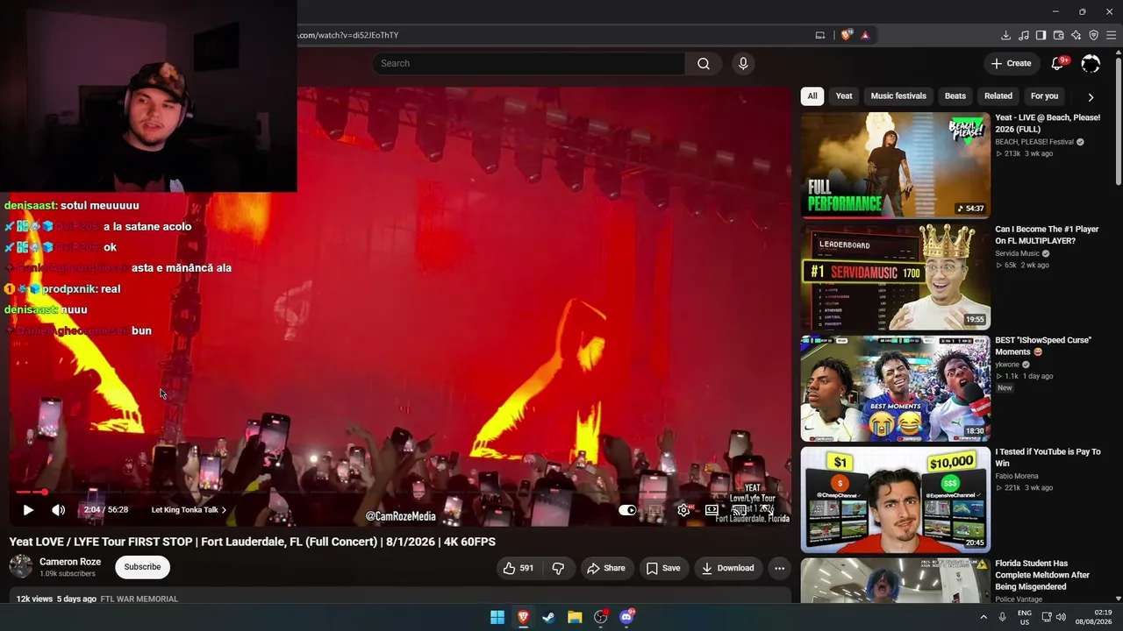Click the 'FTL WAR MEMORIAL' location text
Viewport: 1123px width, 631px height.
pos(139,599)
